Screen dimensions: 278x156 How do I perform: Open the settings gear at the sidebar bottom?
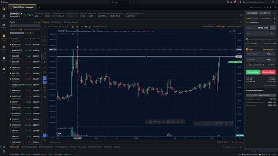pos(4,151)
